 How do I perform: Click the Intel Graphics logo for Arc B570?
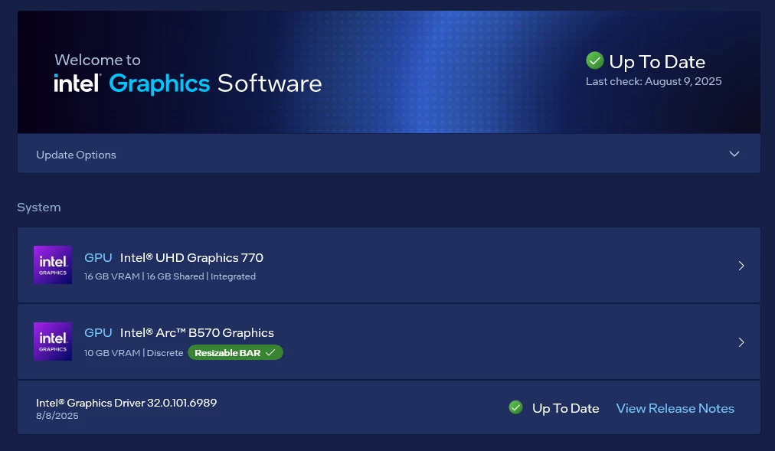tap(53, 342)
